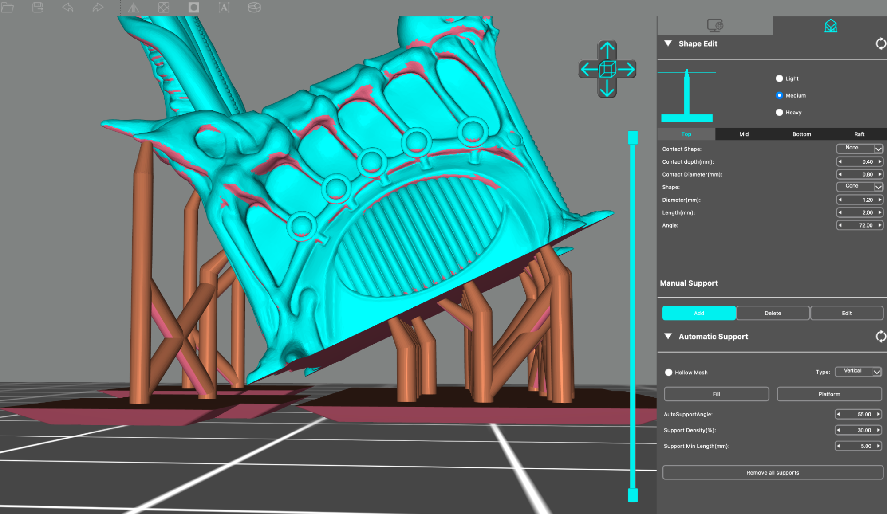Click the Open file folder icon
Image resolution: width=887 pixels, height=514 pixels.
click(8, 8)
